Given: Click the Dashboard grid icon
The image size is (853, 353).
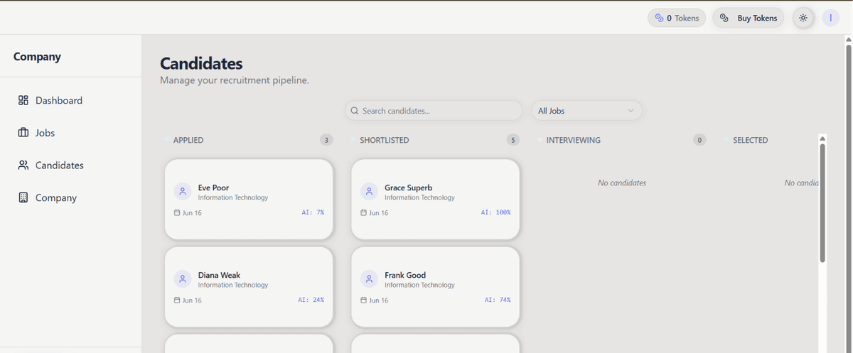Looking at the screenshot, I should point(23,101).
